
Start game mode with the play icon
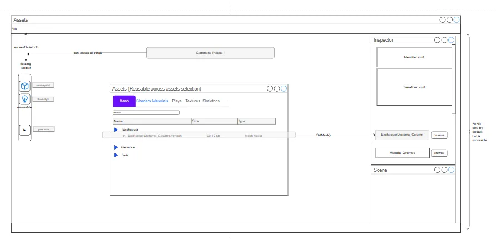(24, 130)
